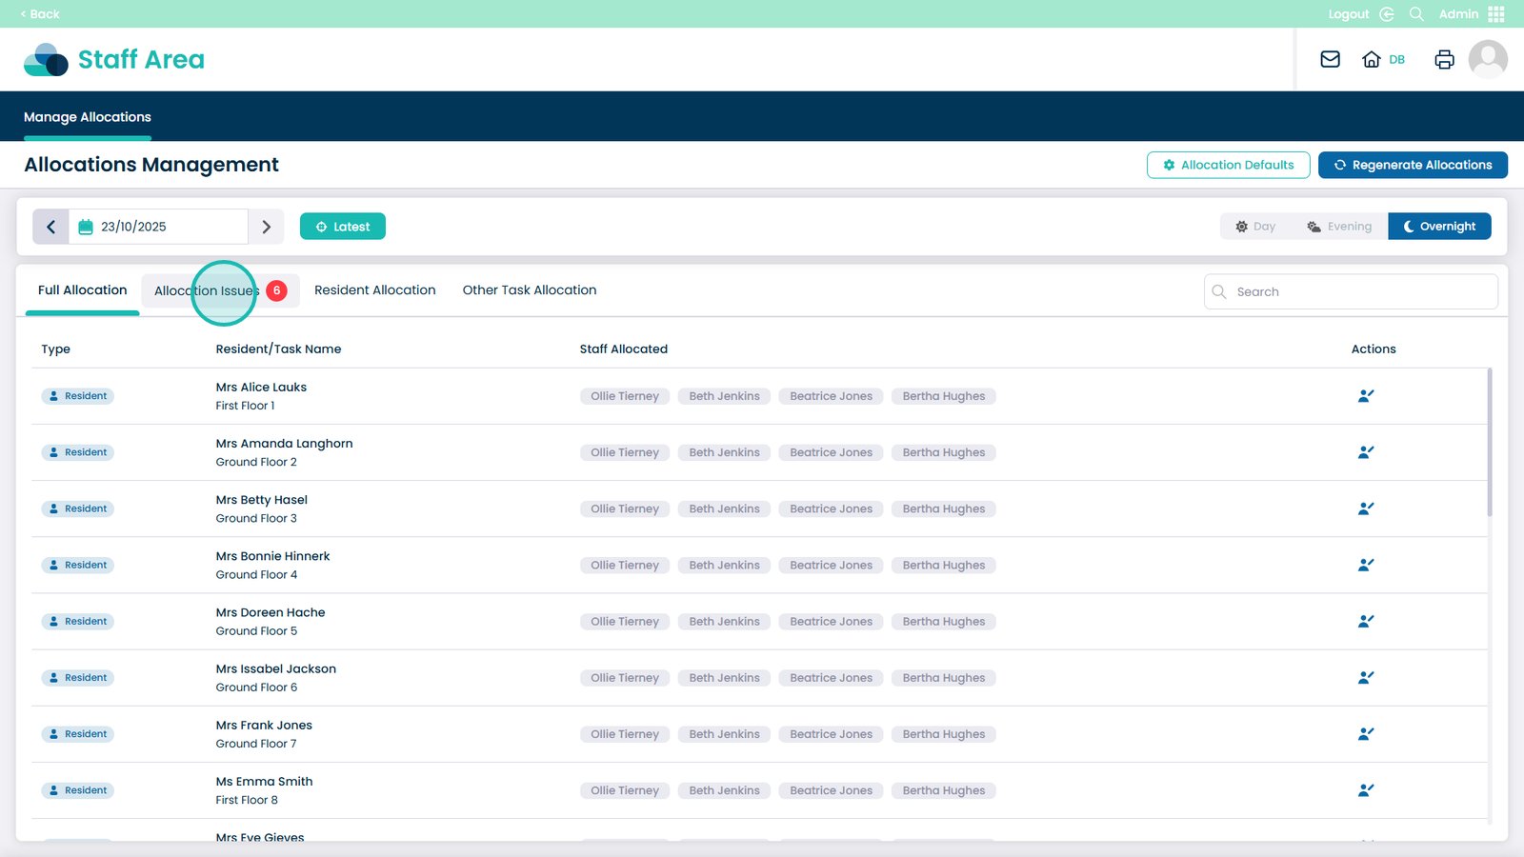Open the user profile avatar

point(1487,59)
